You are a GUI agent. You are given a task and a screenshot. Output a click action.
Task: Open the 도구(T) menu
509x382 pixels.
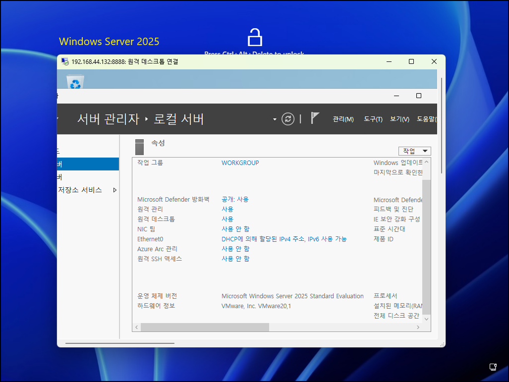pos(373,119)
